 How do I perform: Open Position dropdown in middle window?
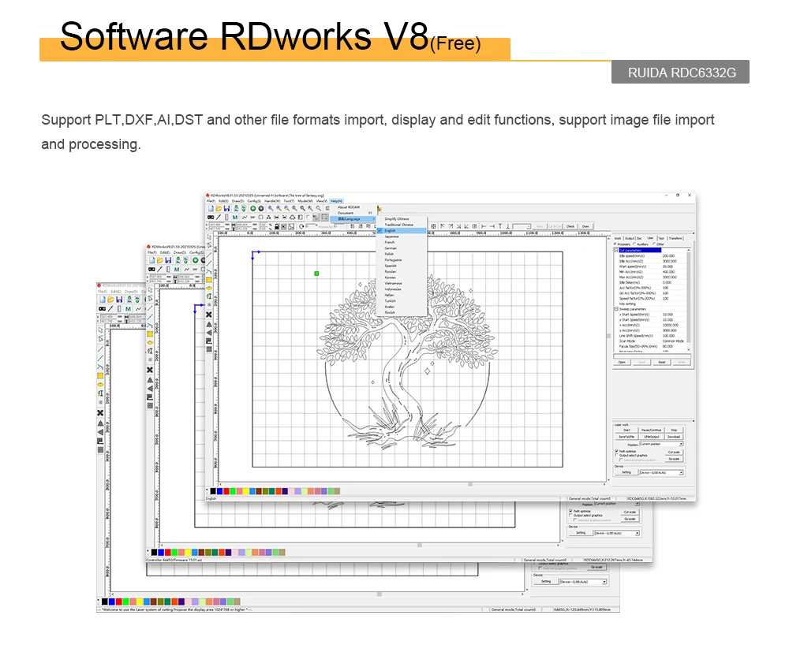point(616,504)
